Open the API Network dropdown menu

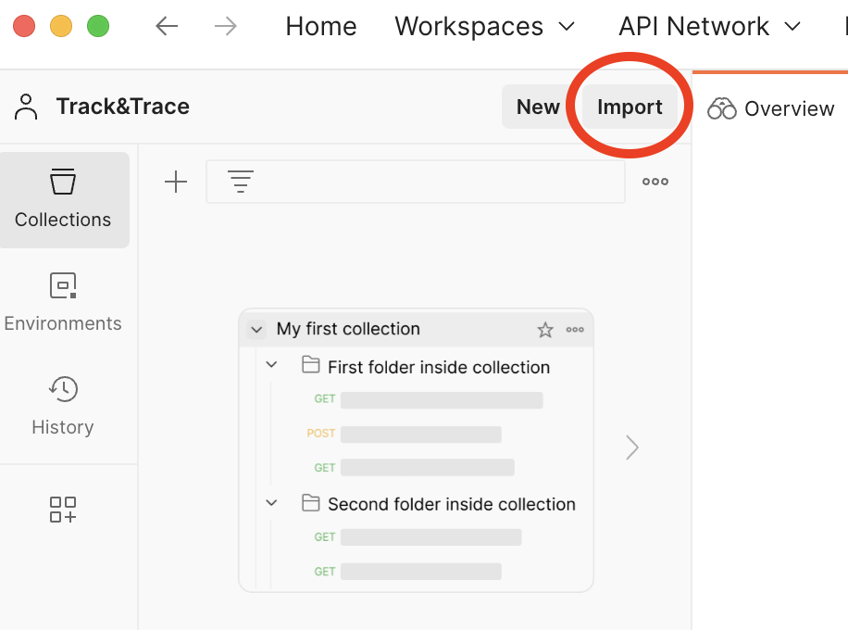coord(709,26)
